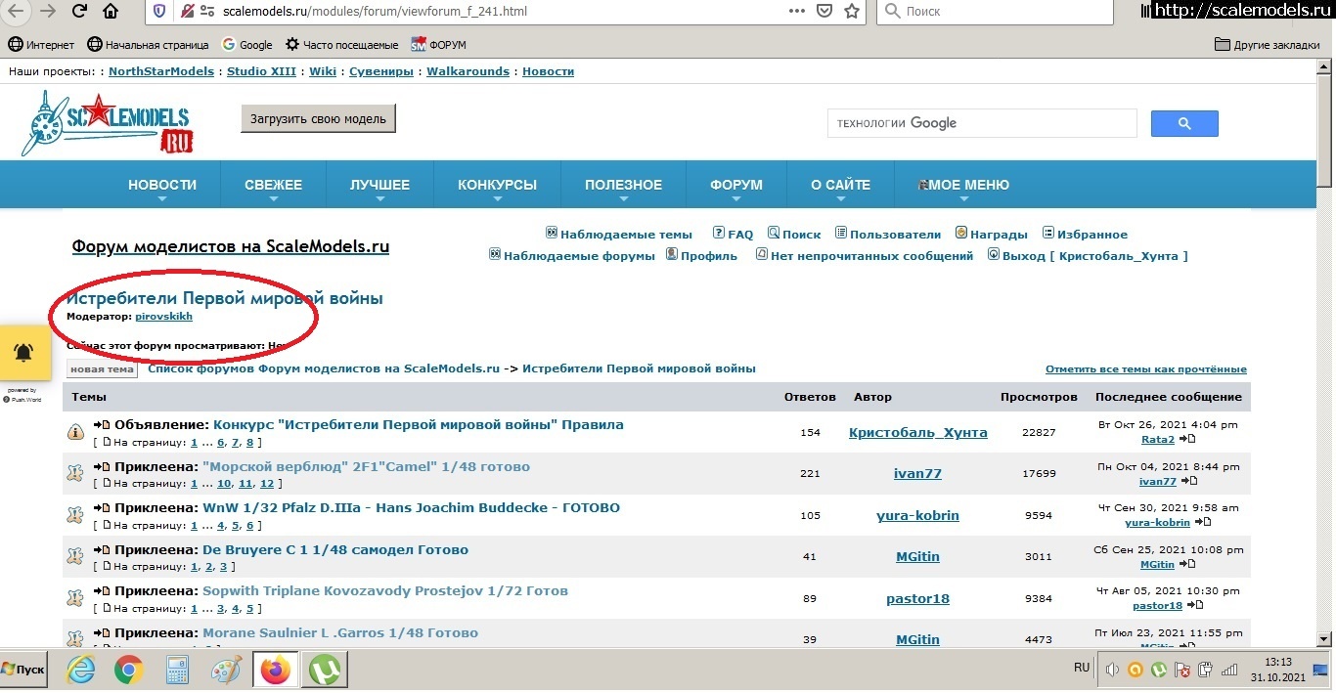The width and height of the screenshot is (1336, 693).
Task: Open the announcement exclamation icon on Конкурс topic
Action: 75,431
